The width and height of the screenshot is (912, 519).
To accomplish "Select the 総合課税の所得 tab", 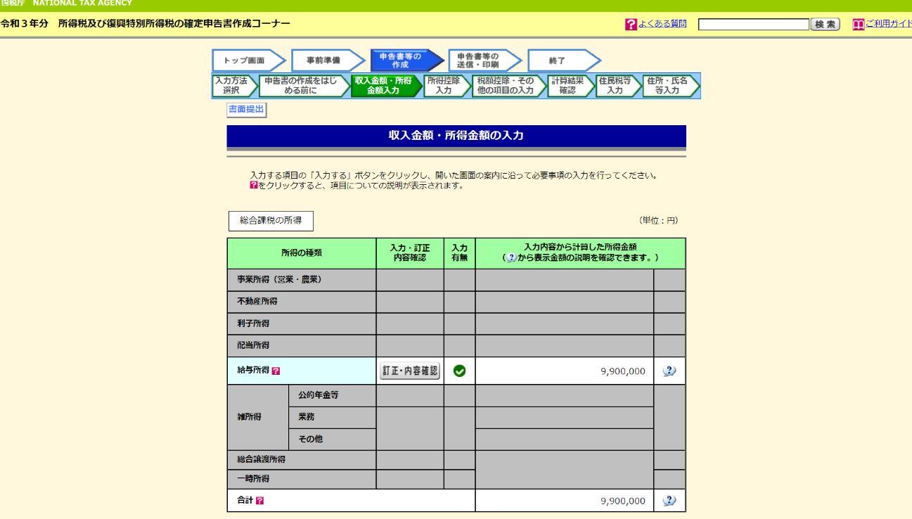I will [271, 221].
